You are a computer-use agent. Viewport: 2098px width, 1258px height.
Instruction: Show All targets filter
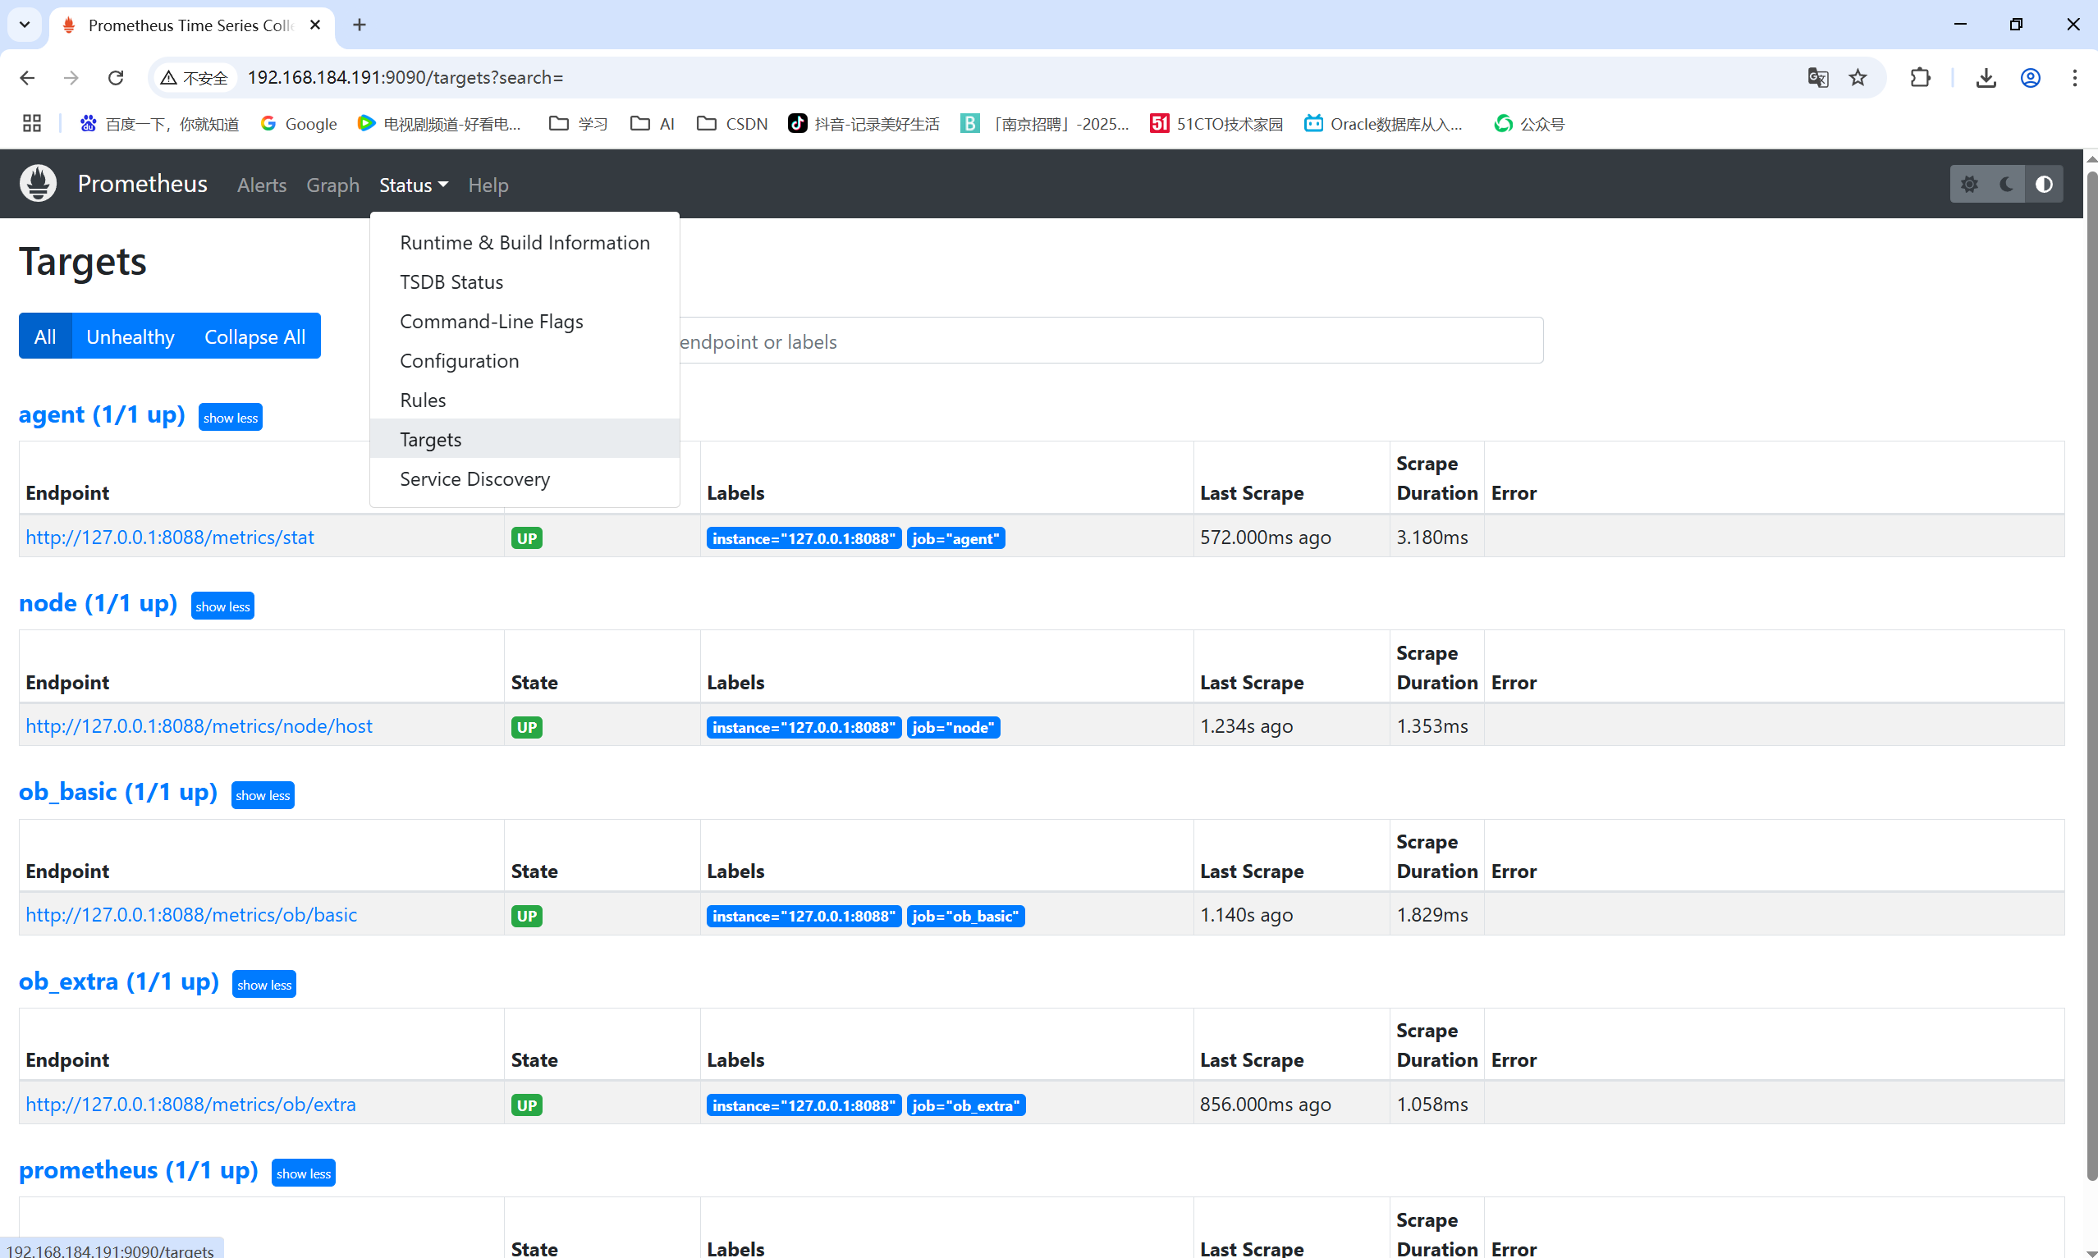click(45, 336)
